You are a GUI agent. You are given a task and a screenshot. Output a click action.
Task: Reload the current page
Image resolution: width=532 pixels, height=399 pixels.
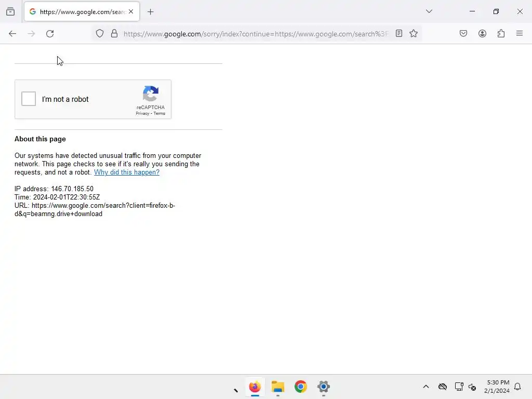coord(50,34)
